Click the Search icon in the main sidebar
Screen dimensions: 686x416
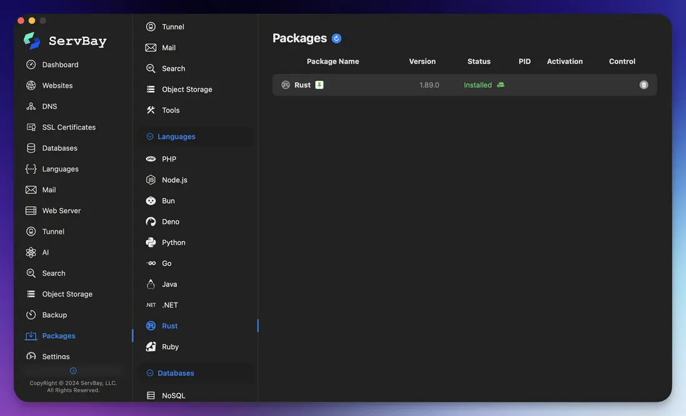(31, 273)
